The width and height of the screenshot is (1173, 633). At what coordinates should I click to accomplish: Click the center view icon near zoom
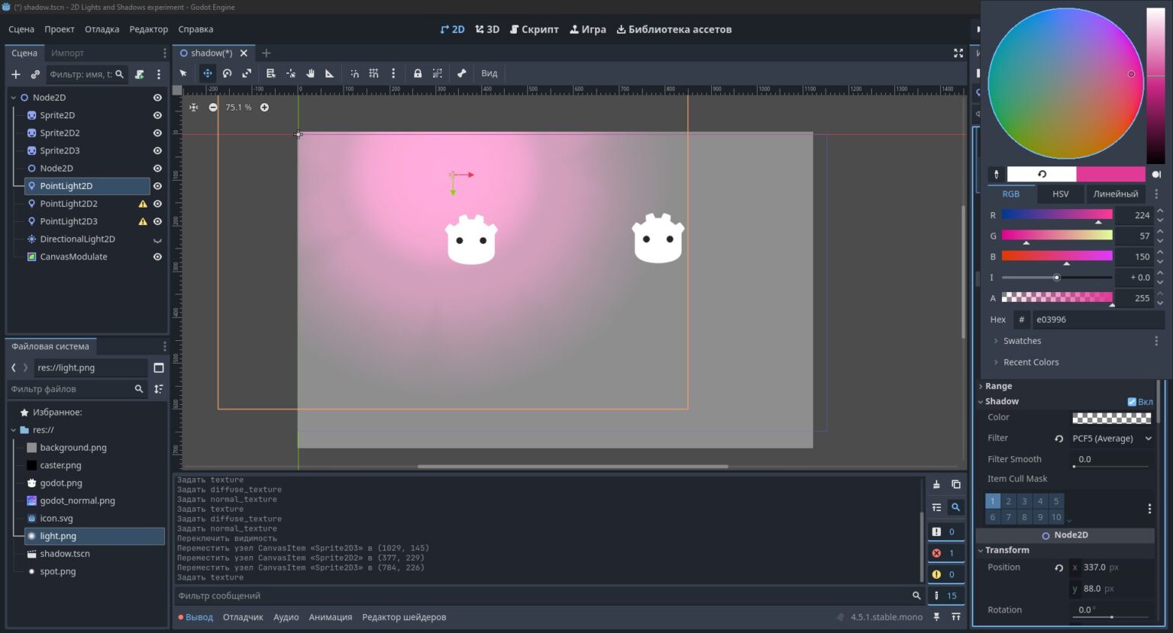pos(194,108)
